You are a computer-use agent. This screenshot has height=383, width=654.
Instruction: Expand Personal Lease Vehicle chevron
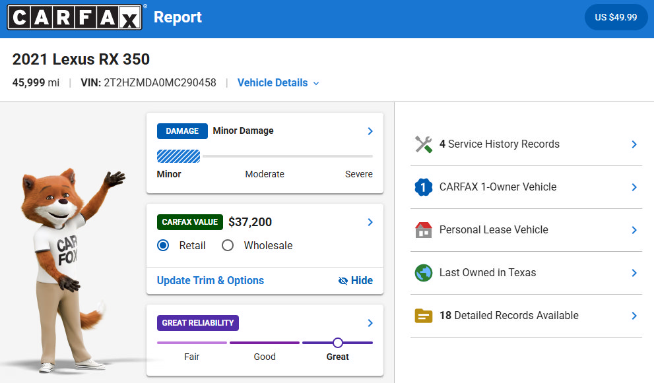click(x=634, y=230)
